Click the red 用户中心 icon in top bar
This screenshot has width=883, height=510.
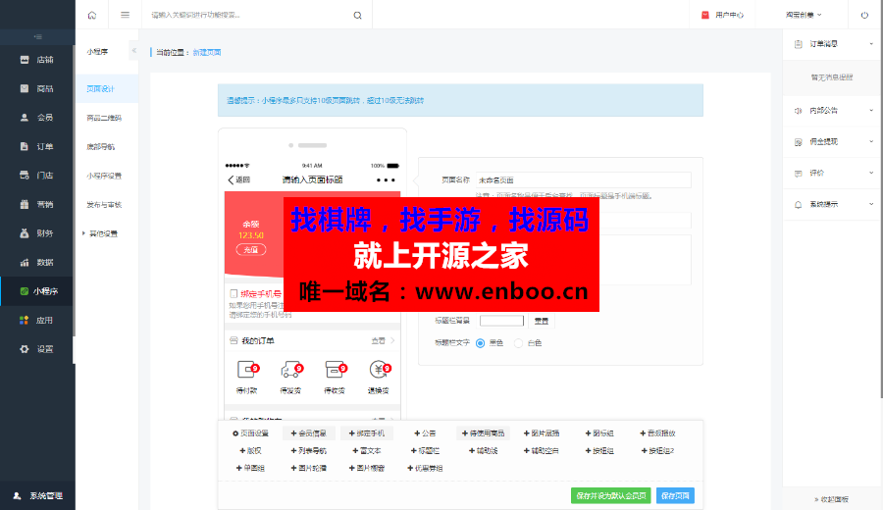(x=705, y=15)
